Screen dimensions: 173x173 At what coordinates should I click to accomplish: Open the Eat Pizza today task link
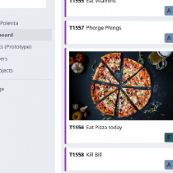pos(104,128)
